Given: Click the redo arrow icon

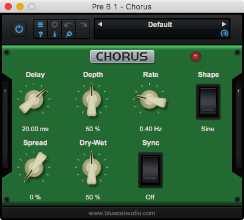Looking at the screenshot, I should coord(83,25).
